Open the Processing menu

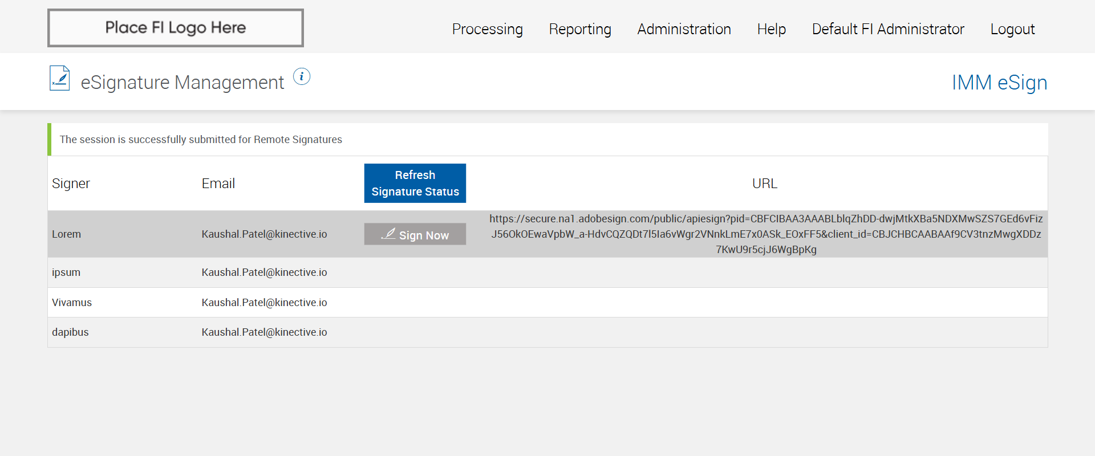pyautogui.click(x=487, y=29)
